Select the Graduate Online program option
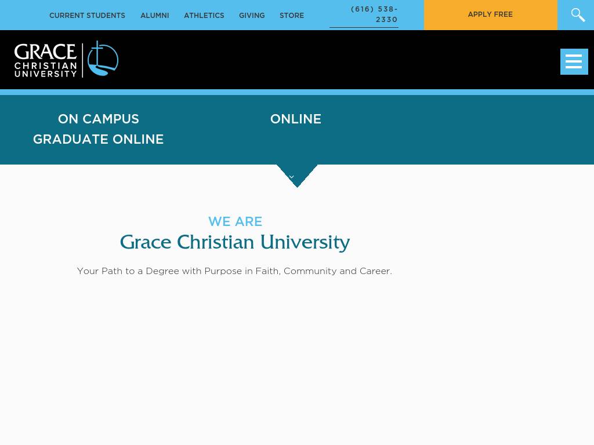This screenshot has height=445, width=594. click(99, 140)
